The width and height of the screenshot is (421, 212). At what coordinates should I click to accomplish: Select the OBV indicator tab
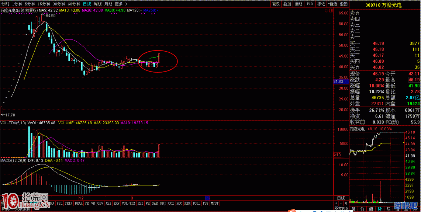click(x=100, y=203)
